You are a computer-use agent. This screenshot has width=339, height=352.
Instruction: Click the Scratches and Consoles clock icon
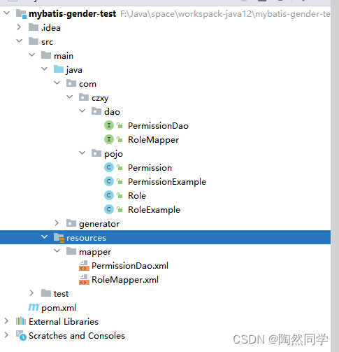tap(21, 335)
